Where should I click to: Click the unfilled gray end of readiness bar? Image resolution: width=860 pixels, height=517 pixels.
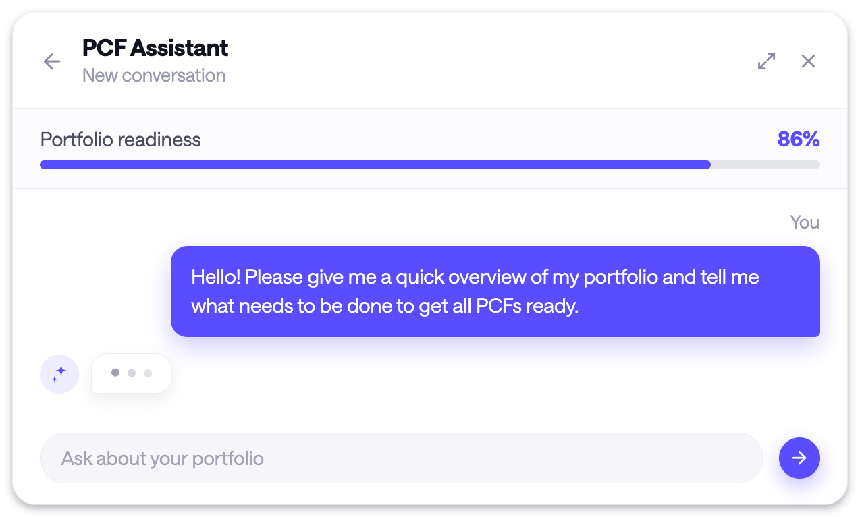coord(765,164)
